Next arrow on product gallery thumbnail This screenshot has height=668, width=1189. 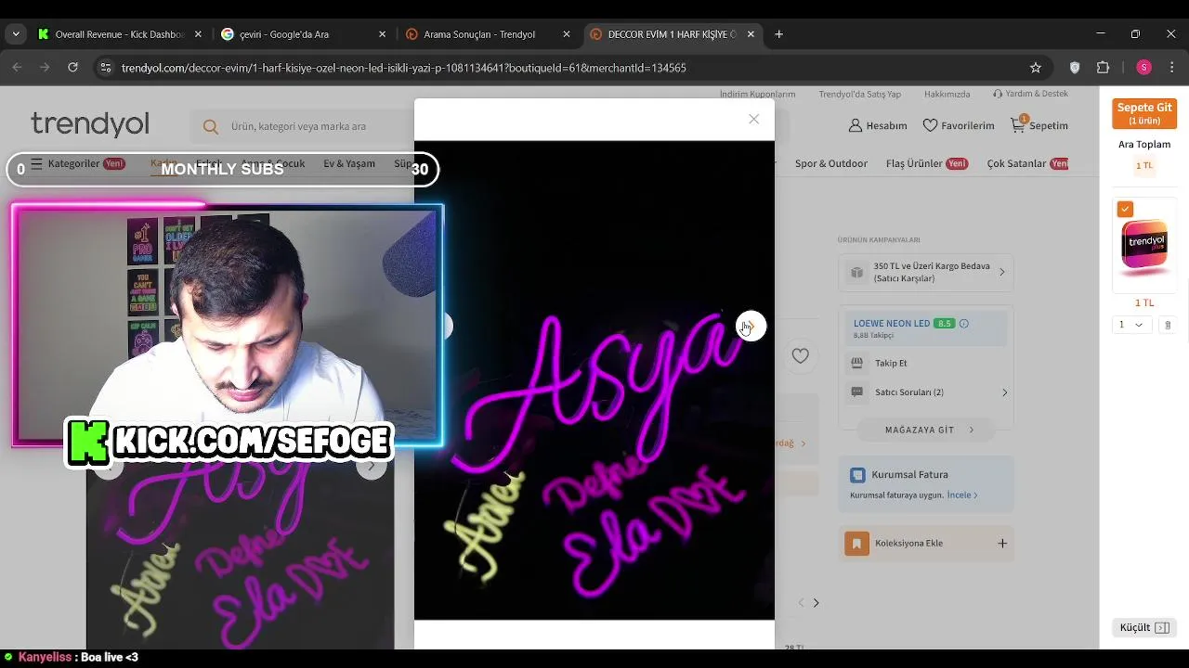point(371,466)
